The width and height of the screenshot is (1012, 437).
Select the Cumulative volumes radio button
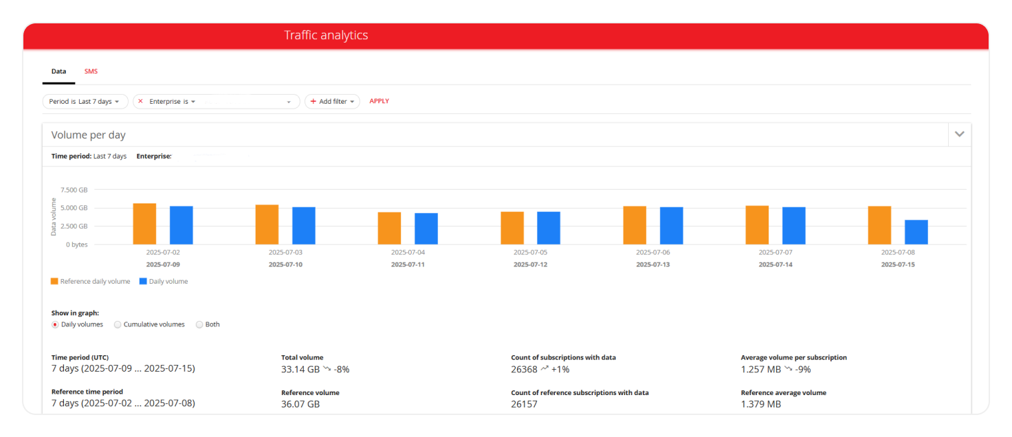click(x=118, y=324)
